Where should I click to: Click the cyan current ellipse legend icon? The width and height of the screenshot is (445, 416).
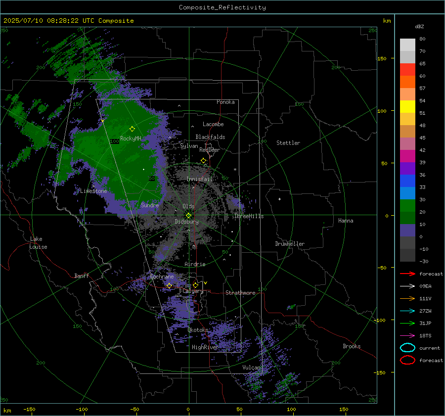click(x=407, y=348)
